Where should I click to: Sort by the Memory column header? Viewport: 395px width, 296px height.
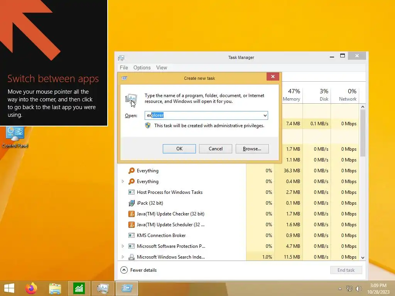point(291,95)
